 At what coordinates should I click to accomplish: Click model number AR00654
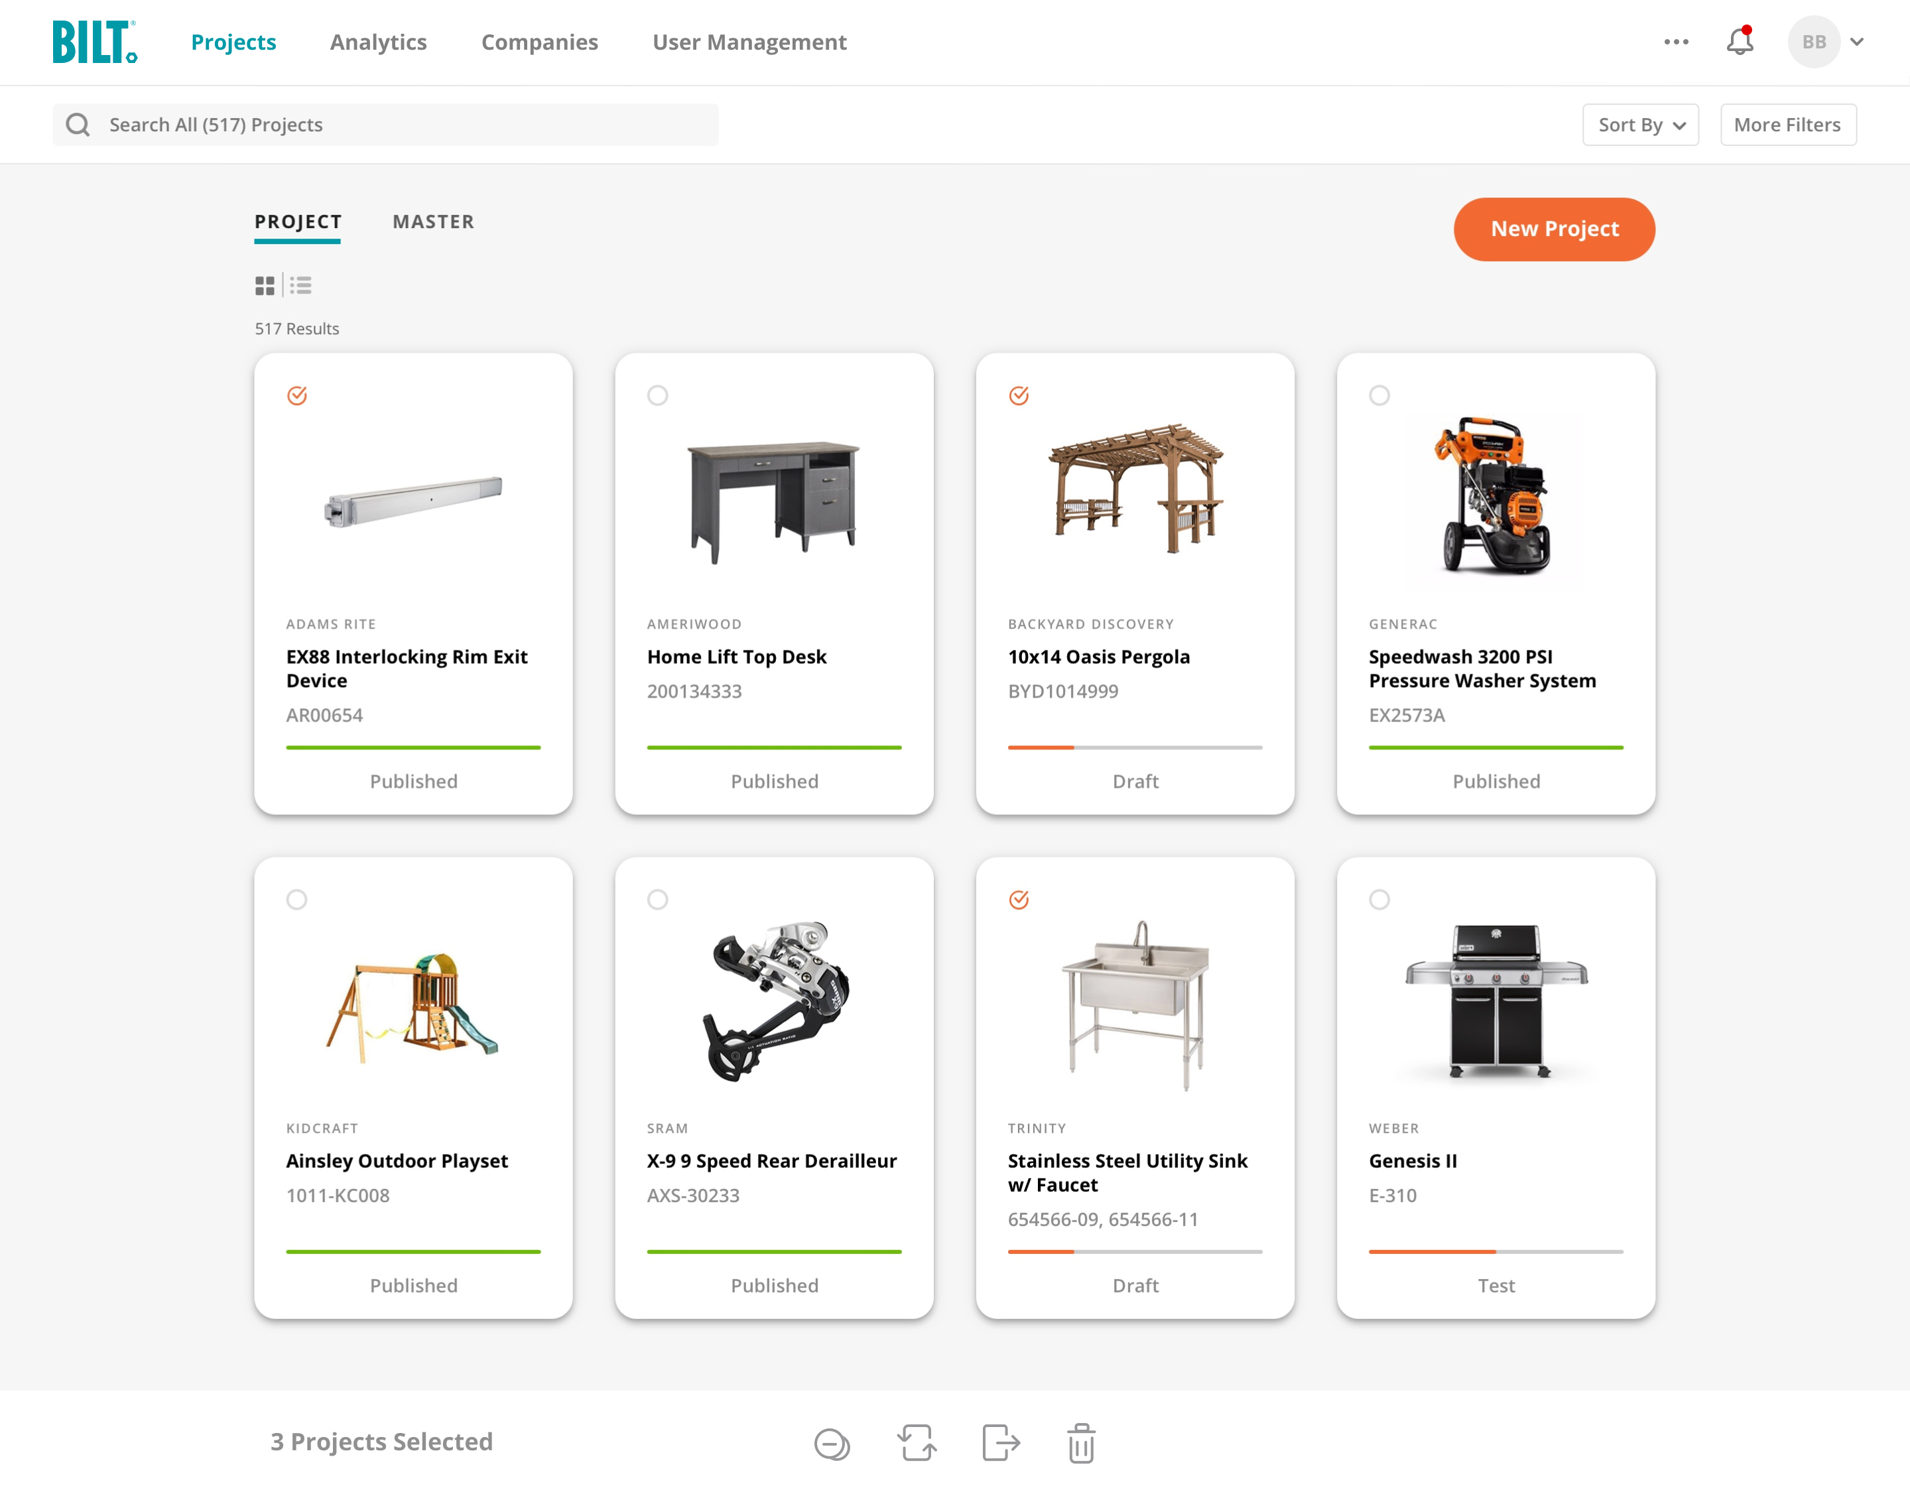click(324, 715)
